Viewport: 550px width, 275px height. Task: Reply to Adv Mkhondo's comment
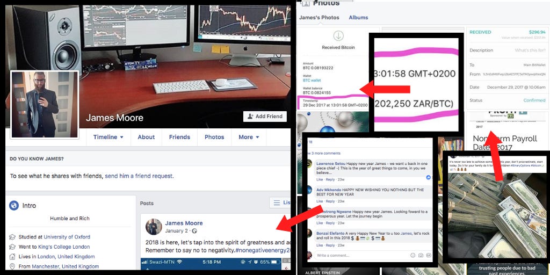pyautogui.click(x=330, y=201)
